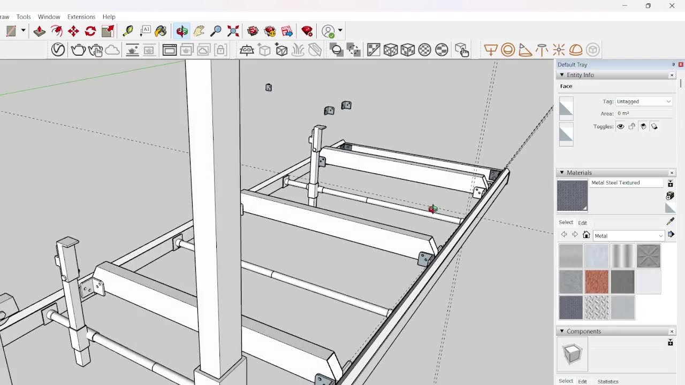
Task: Select the Move tool
Action: (x=73, y=31)
